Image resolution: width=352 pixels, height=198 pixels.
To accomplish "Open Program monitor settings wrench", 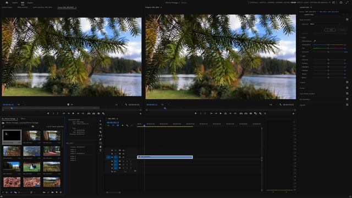I will pos(280,105).
